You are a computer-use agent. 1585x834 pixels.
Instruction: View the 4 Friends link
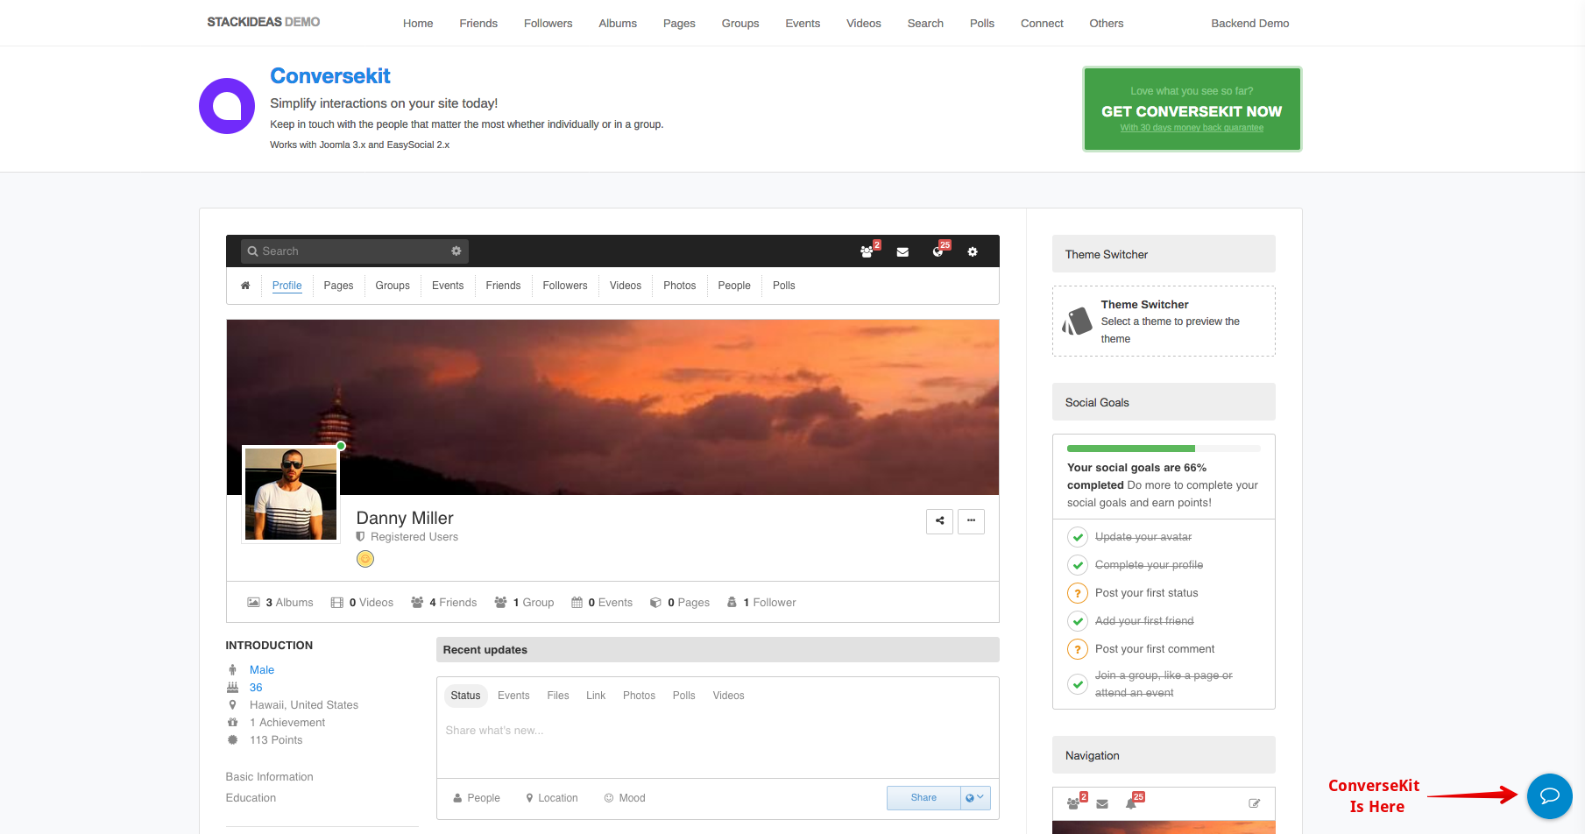pos(444,603)
